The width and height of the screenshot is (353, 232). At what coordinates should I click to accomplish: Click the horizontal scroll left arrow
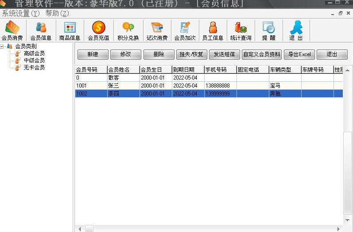point(79,229)
